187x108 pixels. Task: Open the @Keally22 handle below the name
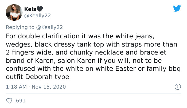[37, 16]
